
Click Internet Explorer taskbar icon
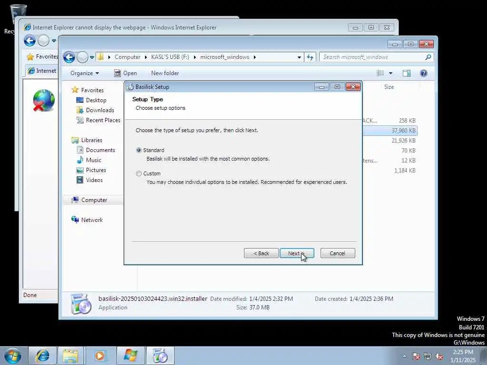[x=42, y=355]
